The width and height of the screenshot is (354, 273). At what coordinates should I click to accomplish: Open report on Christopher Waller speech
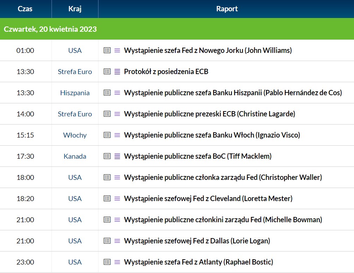tap(223, 177)
